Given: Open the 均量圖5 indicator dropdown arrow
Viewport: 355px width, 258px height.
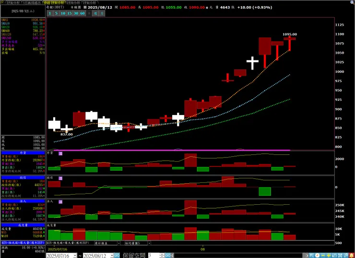Looking at the screenshot, I should [149, 243].
